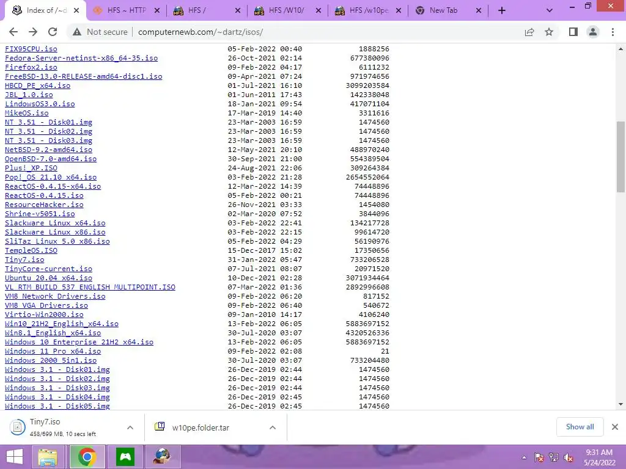Download HBCD_PE_x64.iso
The width and height of the screenshot is (626, 469).
(x=37, y=85)
